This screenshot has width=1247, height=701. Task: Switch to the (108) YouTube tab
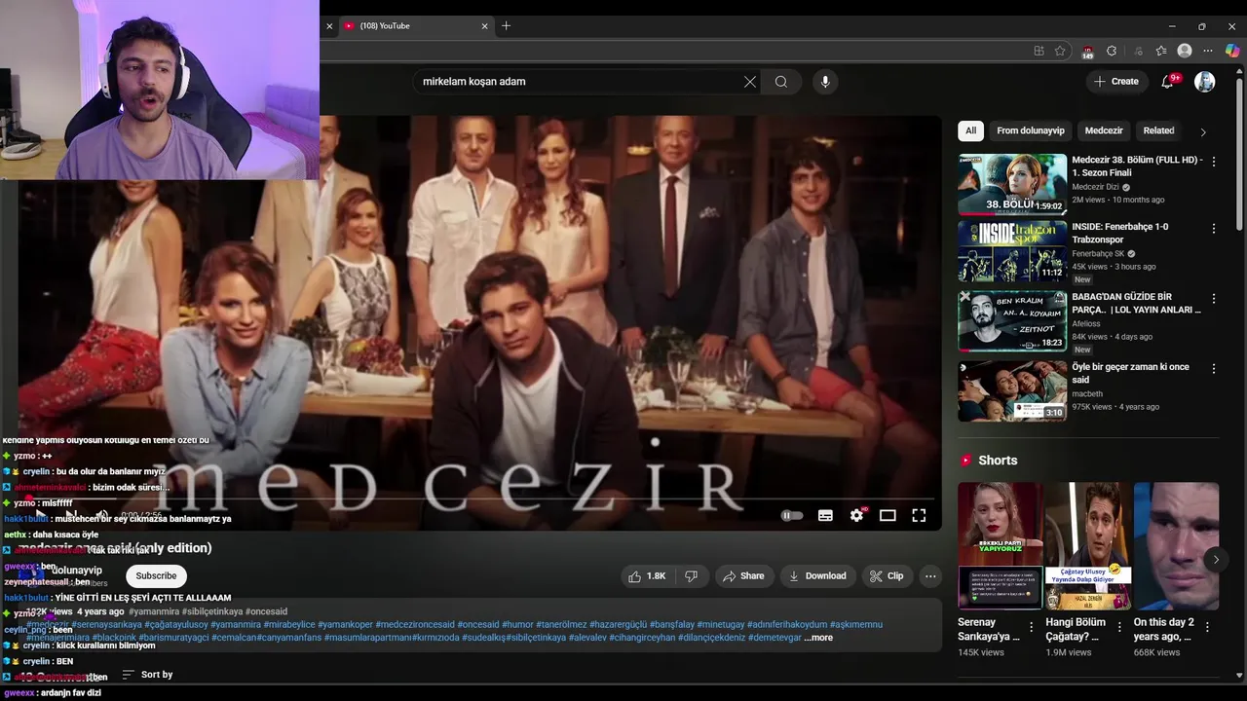pos(414,26)
